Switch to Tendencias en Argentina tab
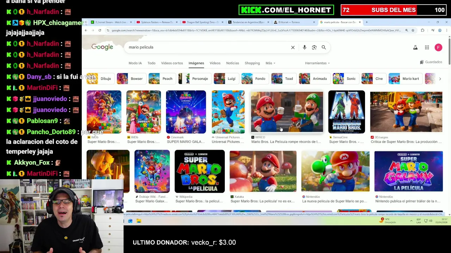 click(249, 22)
